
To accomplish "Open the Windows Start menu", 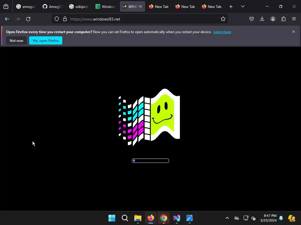I will (112, 218).
